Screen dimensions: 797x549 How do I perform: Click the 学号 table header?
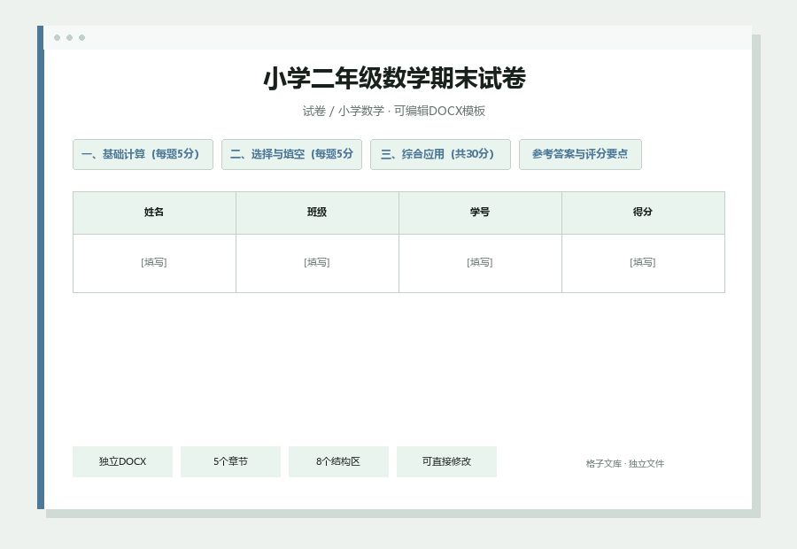(x=480, y=213)
